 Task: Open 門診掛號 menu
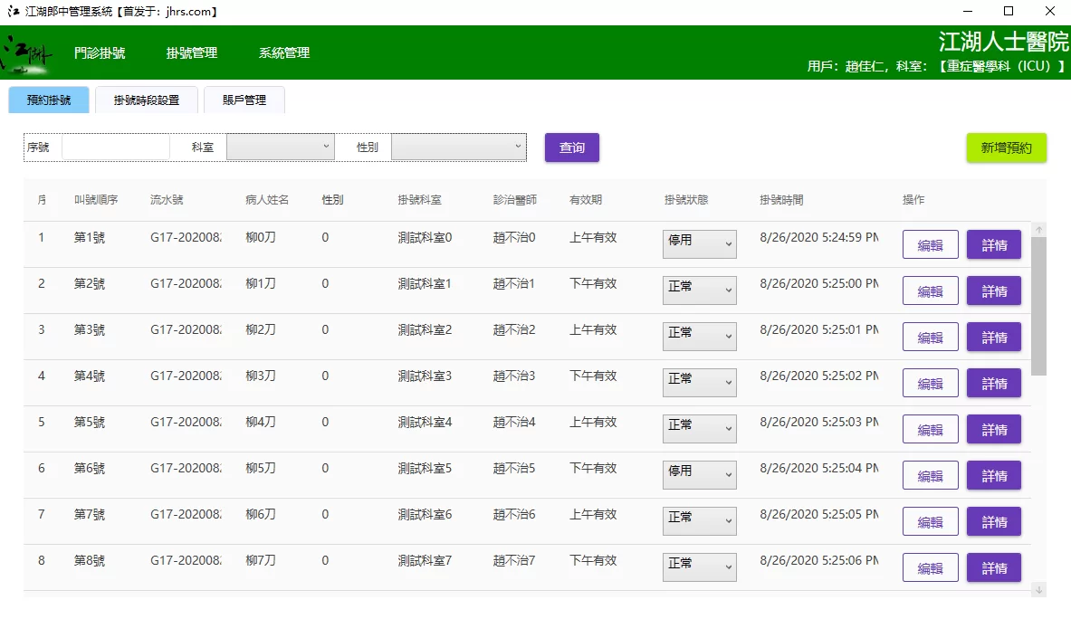click(100, 53)
